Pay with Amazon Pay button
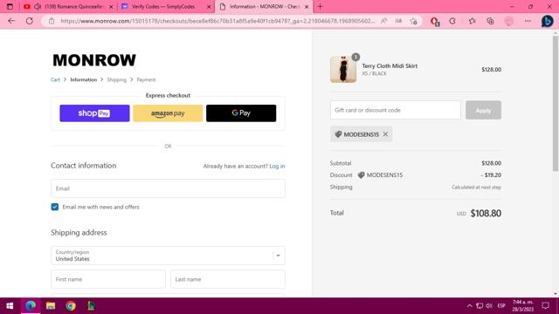The image size is (559, 314). coord(168,113)
